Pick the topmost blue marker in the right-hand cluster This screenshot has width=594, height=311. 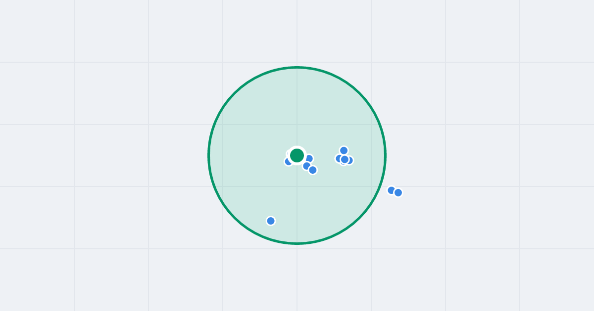point(344,151)
